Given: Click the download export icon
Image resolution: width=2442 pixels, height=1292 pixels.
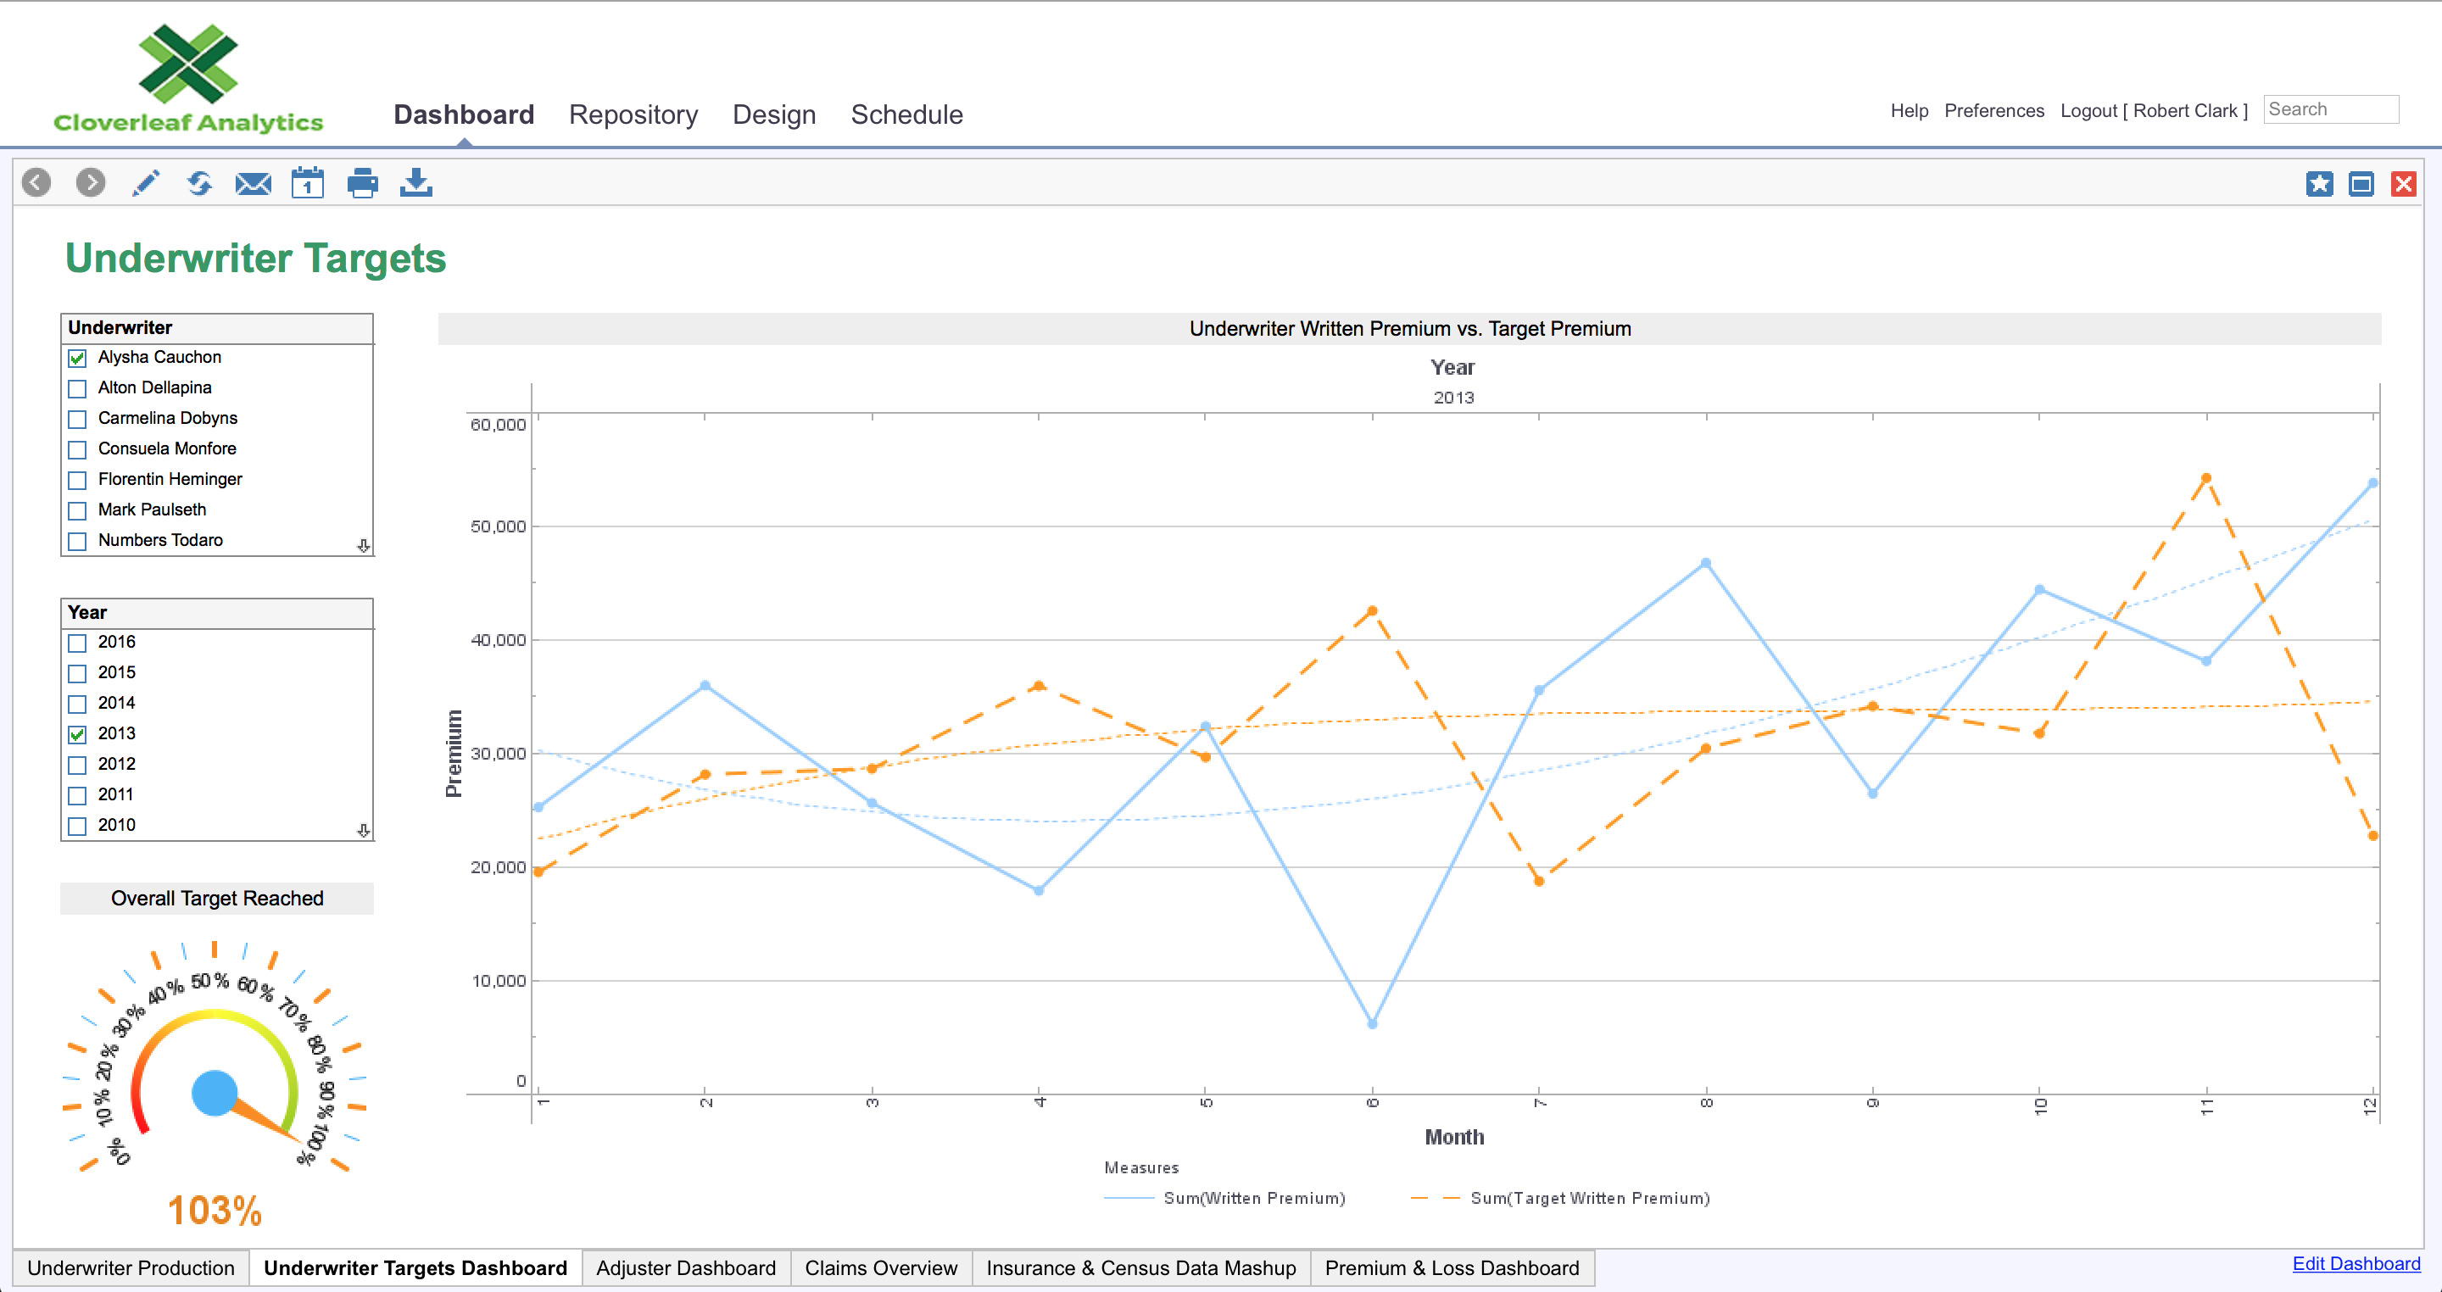Looking at the screenshot, I should [416, 182].
